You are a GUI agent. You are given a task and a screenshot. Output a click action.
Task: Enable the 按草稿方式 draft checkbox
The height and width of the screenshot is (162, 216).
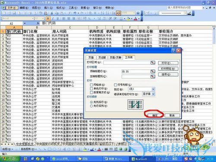click(91, 92)
